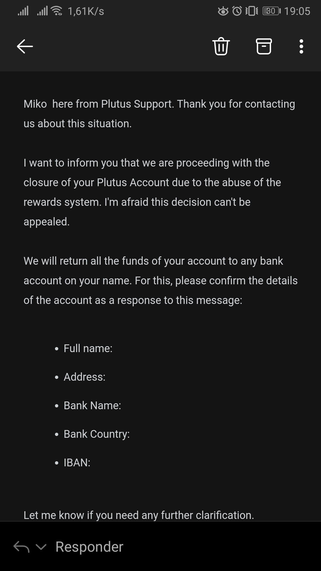Screen dimensions: 321x571
Task: Tap the reply arrow icon
Action: pos(21,547)
